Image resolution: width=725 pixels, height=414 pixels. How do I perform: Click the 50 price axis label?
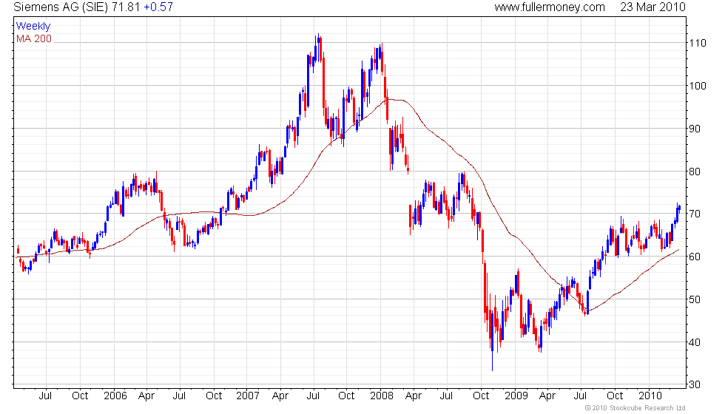pyautogui.click(x=695, y=299)
